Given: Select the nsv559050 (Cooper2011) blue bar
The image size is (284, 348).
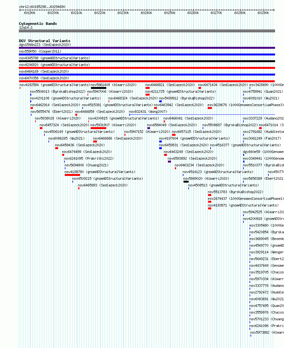Looking at the screenshot, I should coord(147,54).
